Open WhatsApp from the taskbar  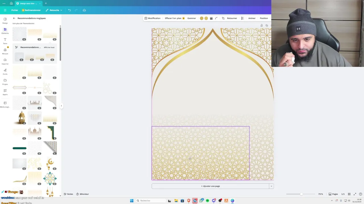tap(201, 201)
